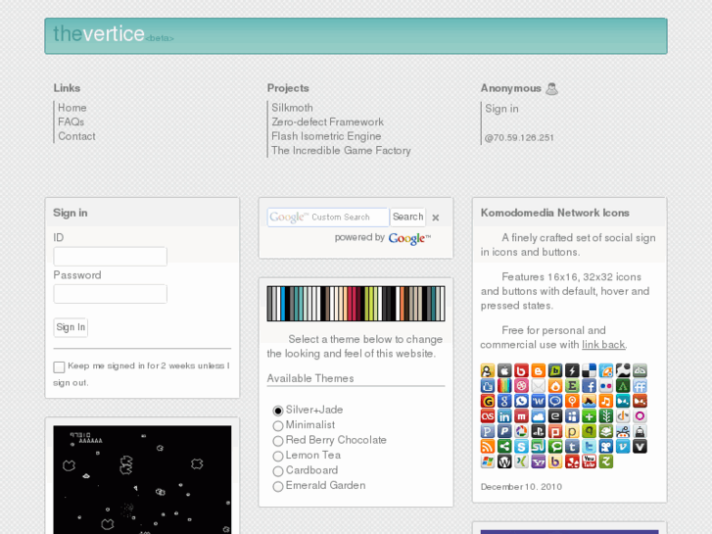Click the black WordPress icon
Viewport: 712px width, 534px height.
(x=504, y=461)
